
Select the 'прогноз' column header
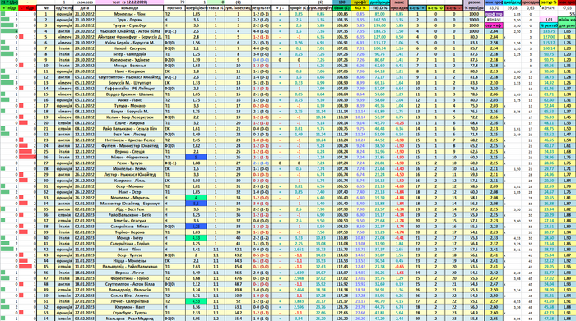coord(174,7)
